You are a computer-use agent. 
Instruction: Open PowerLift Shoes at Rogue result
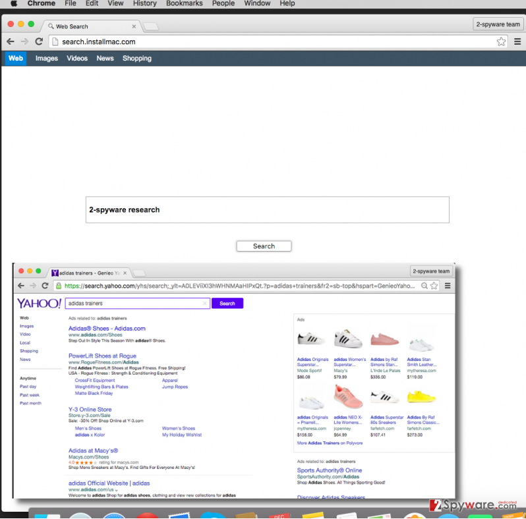tap(102, 356)
